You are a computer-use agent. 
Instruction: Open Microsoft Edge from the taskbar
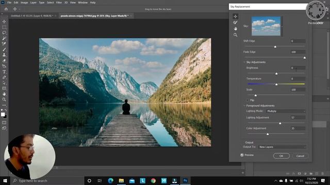[111, 180]
